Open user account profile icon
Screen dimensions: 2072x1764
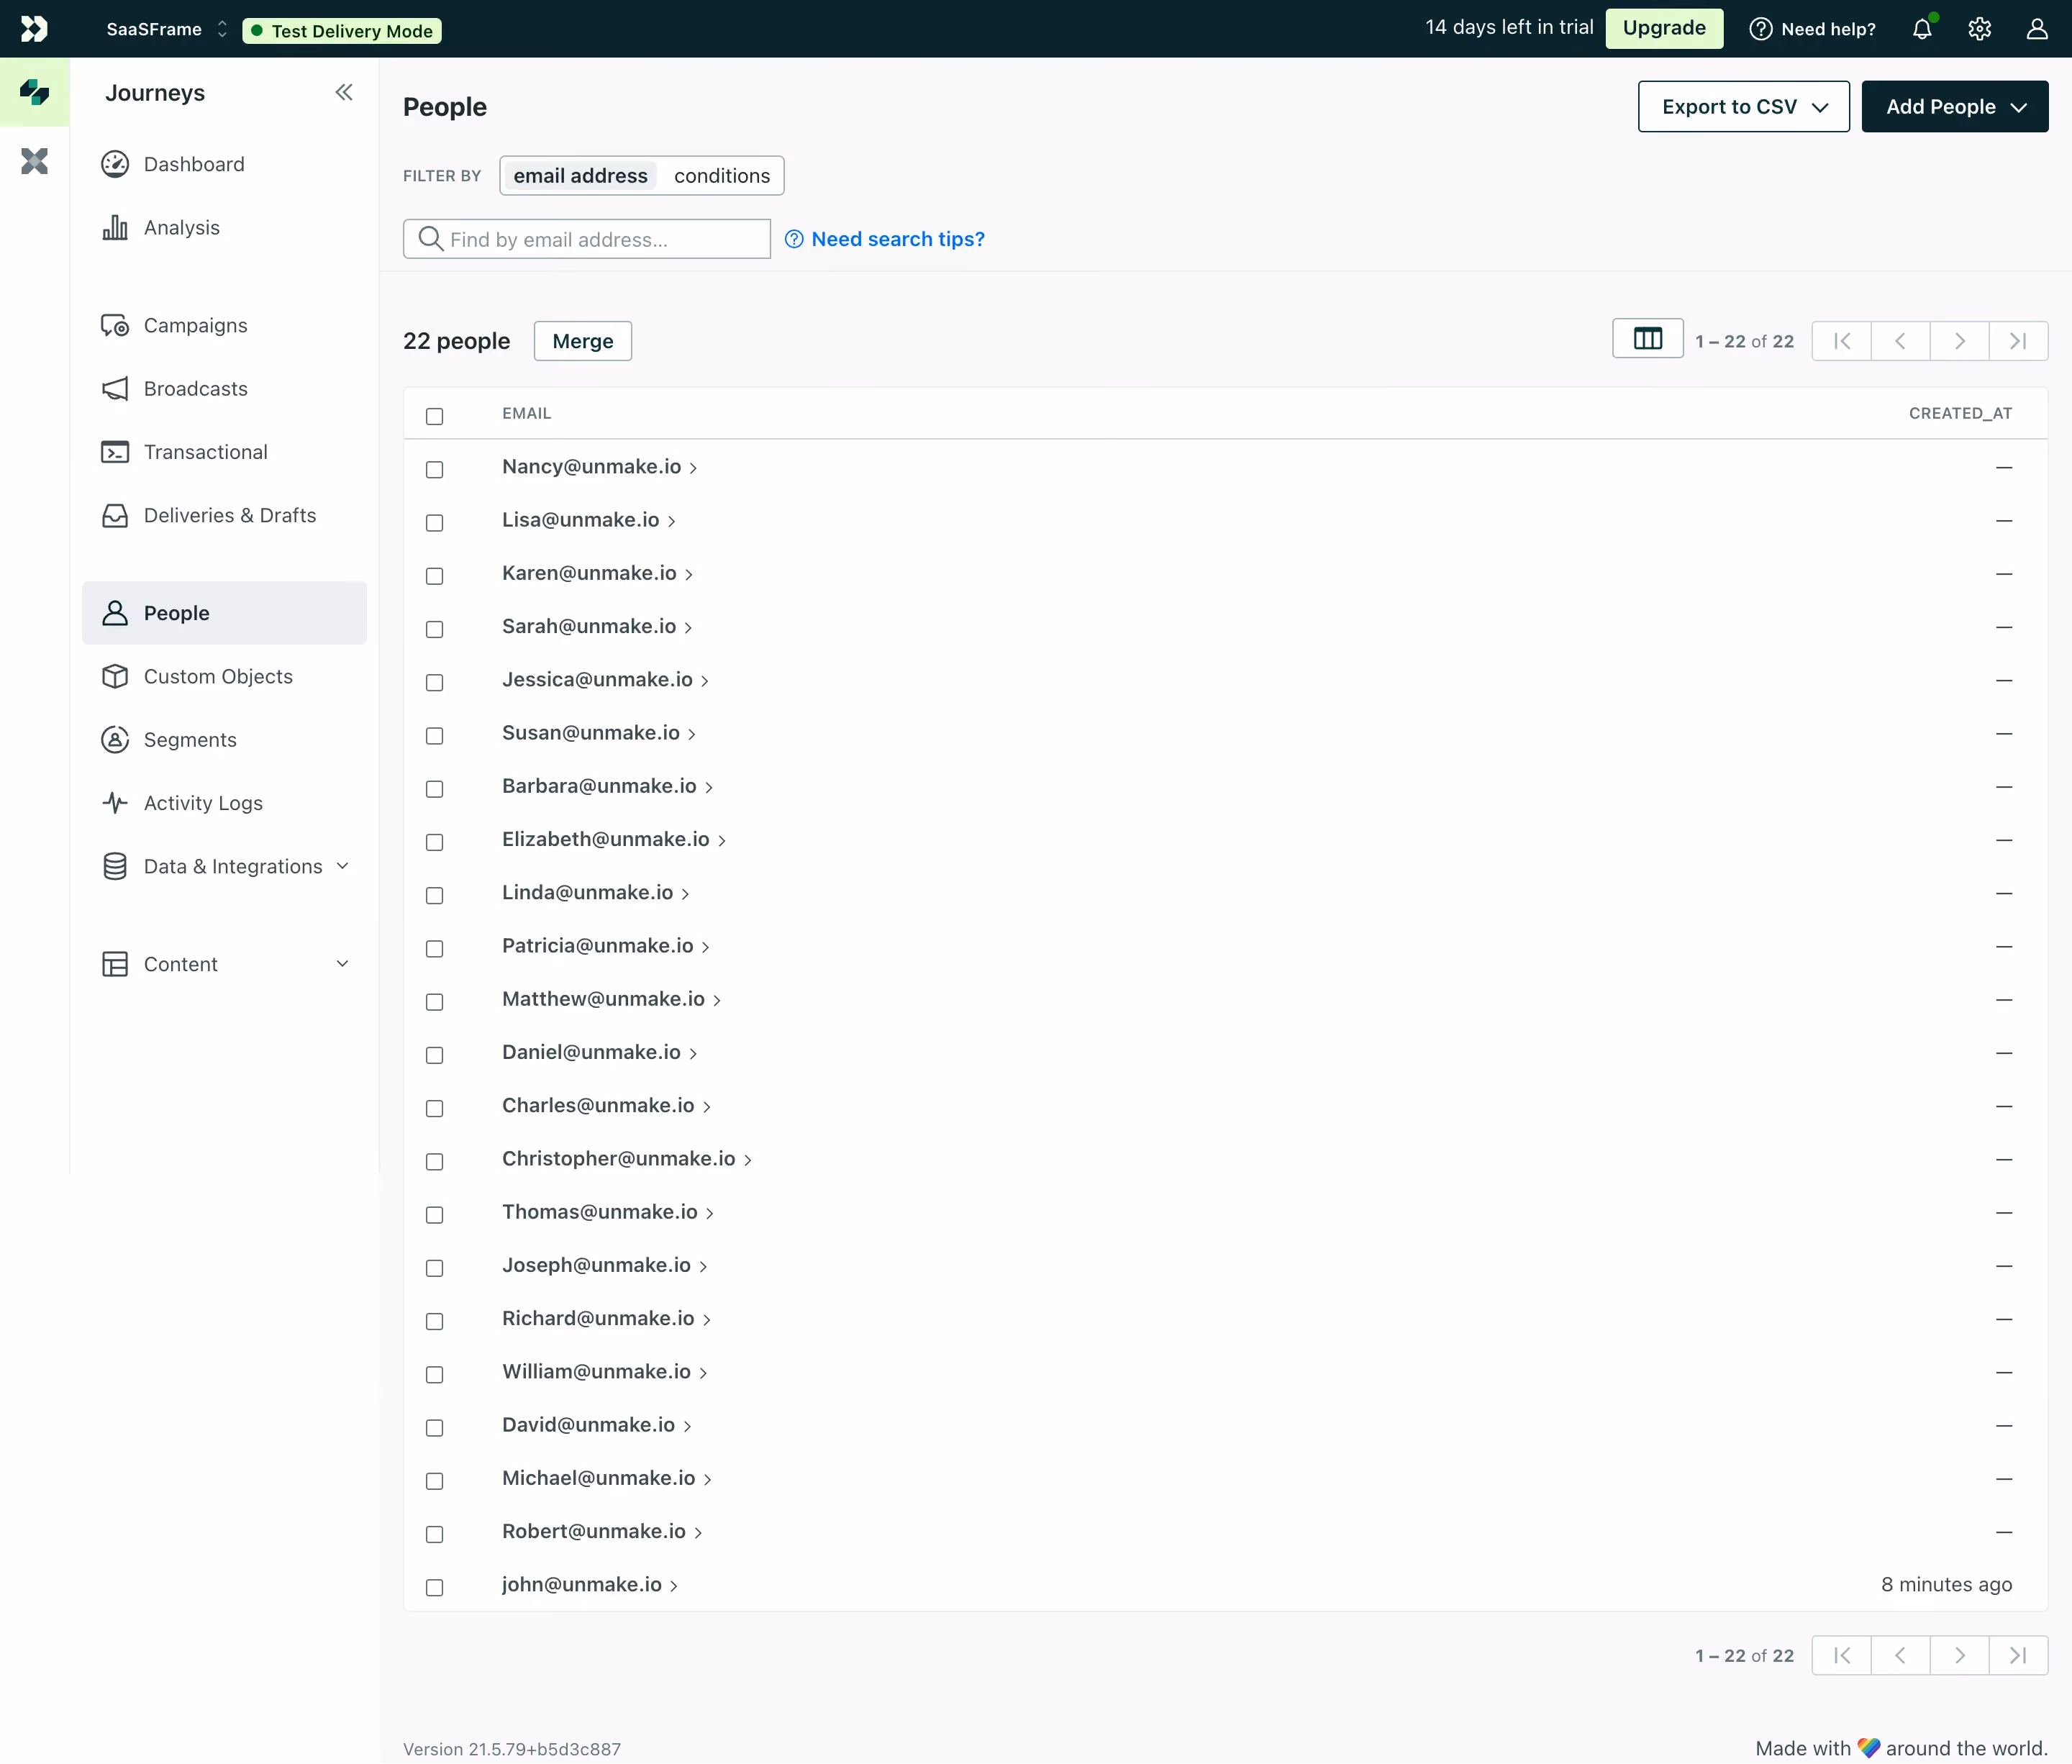(2037, 29)
